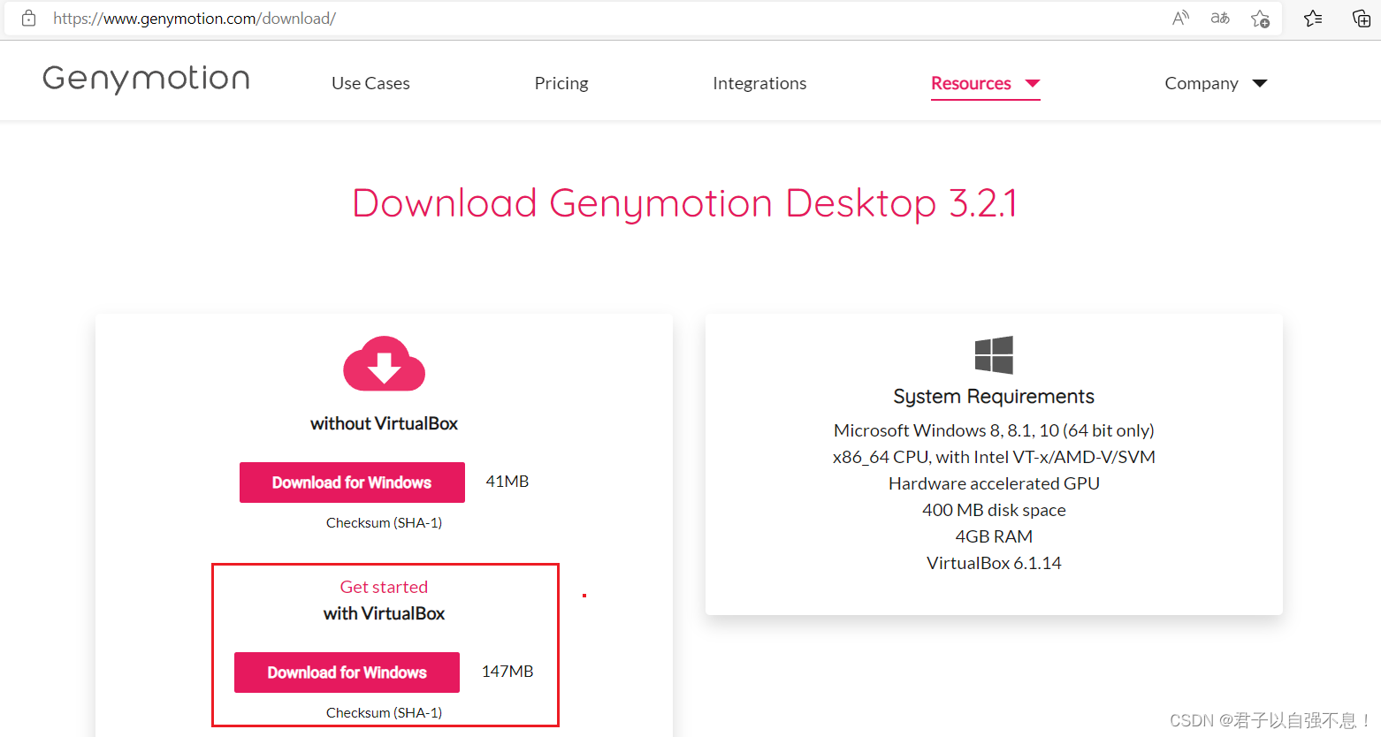The width and height of the screenshot is (1381, 737).
Task: Click the '4GB RAM' requirement line
Action: pyautogui.click(x=994, y=536)
